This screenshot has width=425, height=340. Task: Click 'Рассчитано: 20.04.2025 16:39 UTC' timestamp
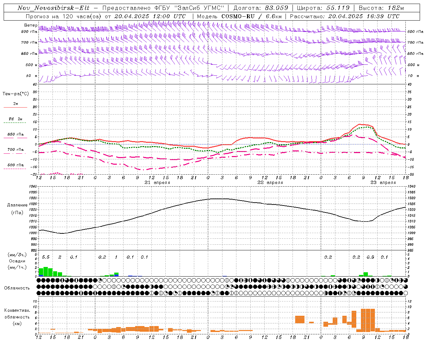[345, 16]
